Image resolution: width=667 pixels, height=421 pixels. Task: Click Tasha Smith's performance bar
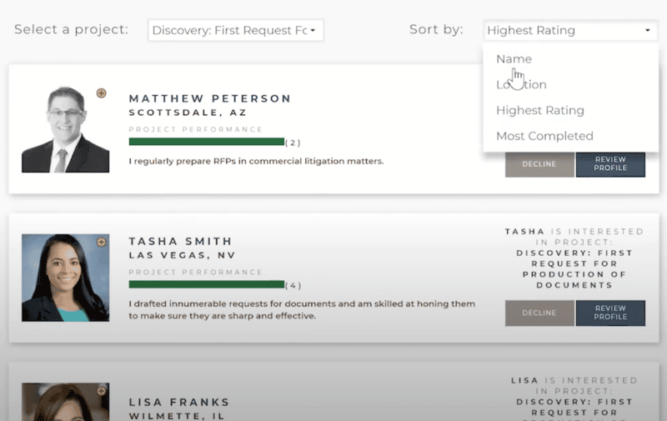[207, 284]
